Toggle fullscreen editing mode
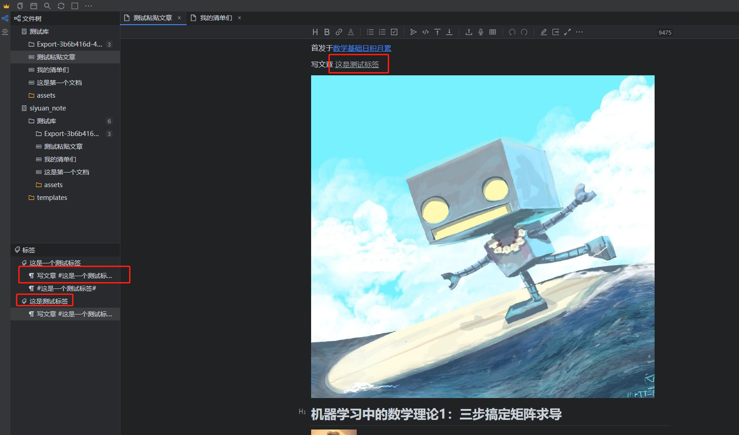Image resolution: width=739 pixels, height=435 pixels. 567,32
